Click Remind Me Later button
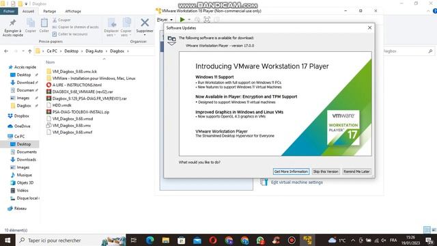Image resolution: width=437 pixels, height=246 pixels. (356, 172)
